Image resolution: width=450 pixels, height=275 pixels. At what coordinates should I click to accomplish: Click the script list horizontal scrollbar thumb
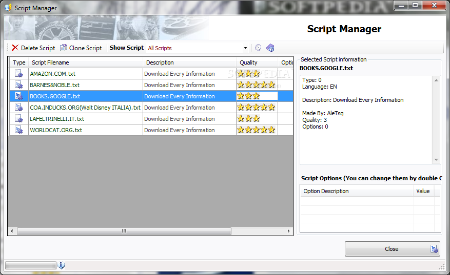tap(124, 231)
